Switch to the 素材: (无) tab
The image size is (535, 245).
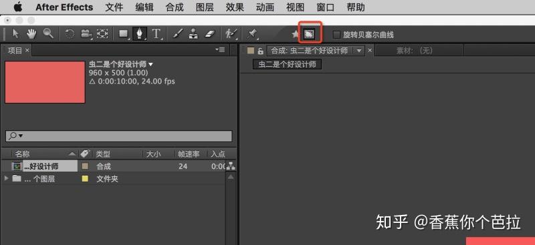414,51
